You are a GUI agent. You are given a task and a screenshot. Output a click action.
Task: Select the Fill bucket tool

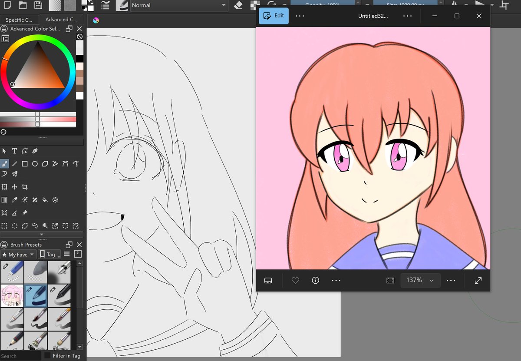(45, 200)
